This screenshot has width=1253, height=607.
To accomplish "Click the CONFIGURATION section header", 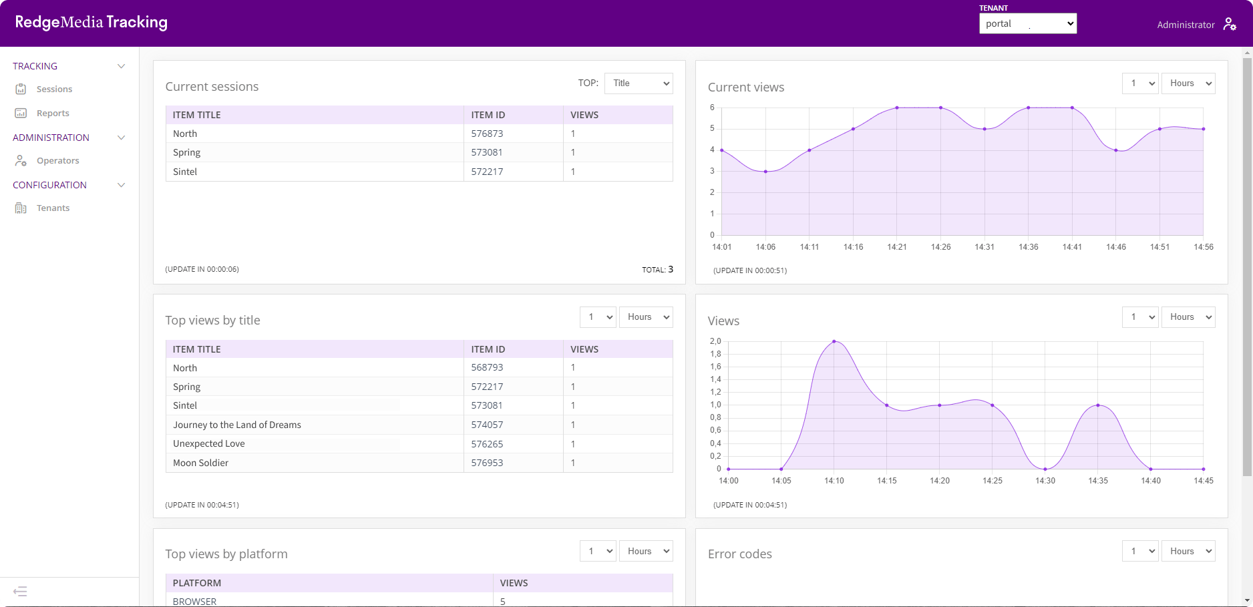I will click(x=49, y=185).
